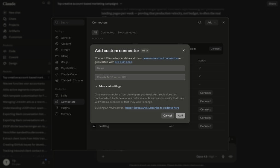Connect the Slack connector
The height and width of the screenshot is (168, 280).
point(215,49)
